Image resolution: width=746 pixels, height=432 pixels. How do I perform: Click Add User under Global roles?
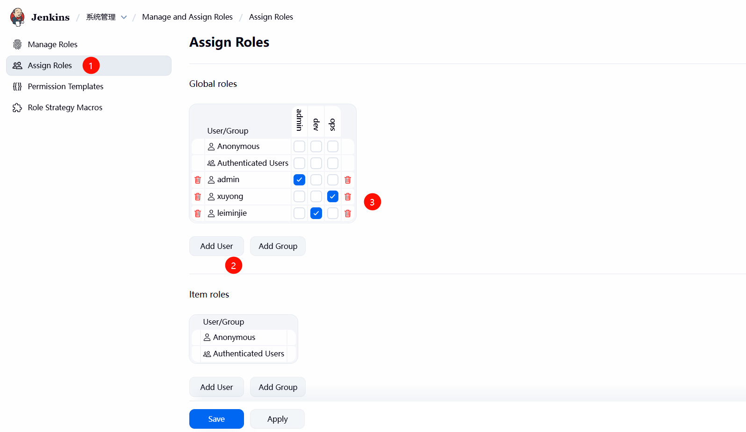coord(216,246)
